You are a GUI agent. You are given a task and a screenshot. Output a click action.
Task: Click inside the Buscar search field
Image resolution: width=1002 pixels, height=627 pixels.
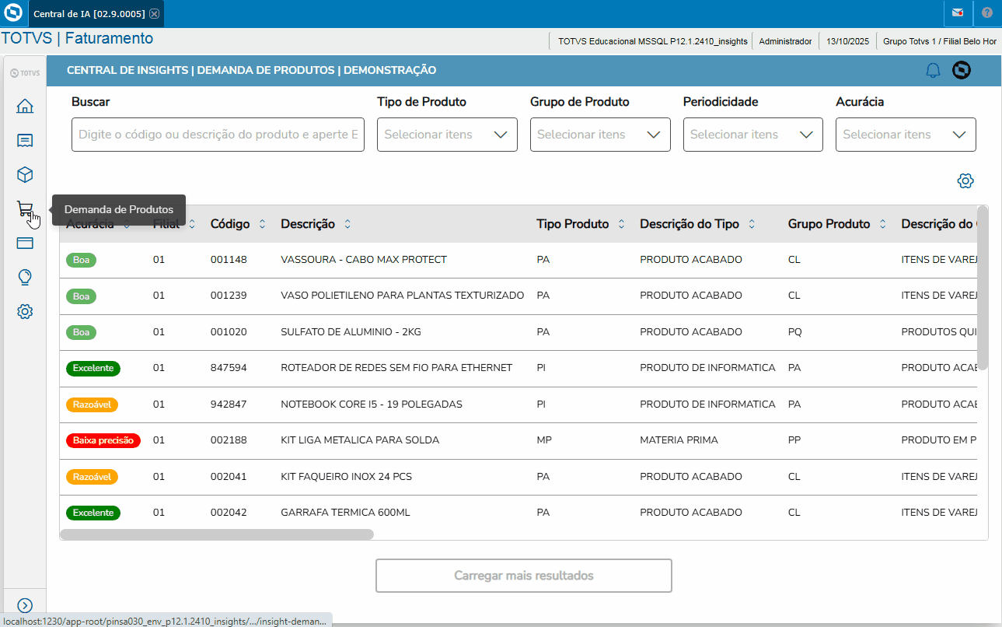point(218,134)
